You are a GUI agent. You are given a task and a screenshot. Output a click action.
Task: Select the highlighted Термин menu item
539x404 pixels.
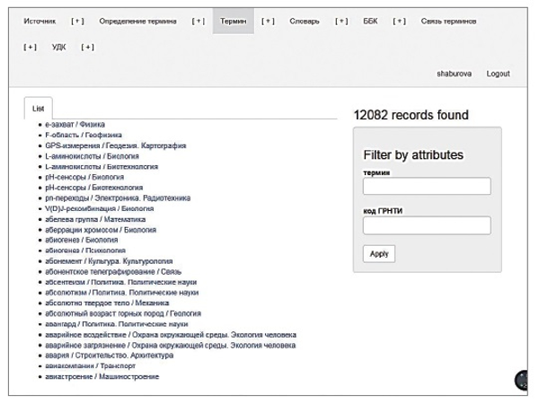click(233, 21)
